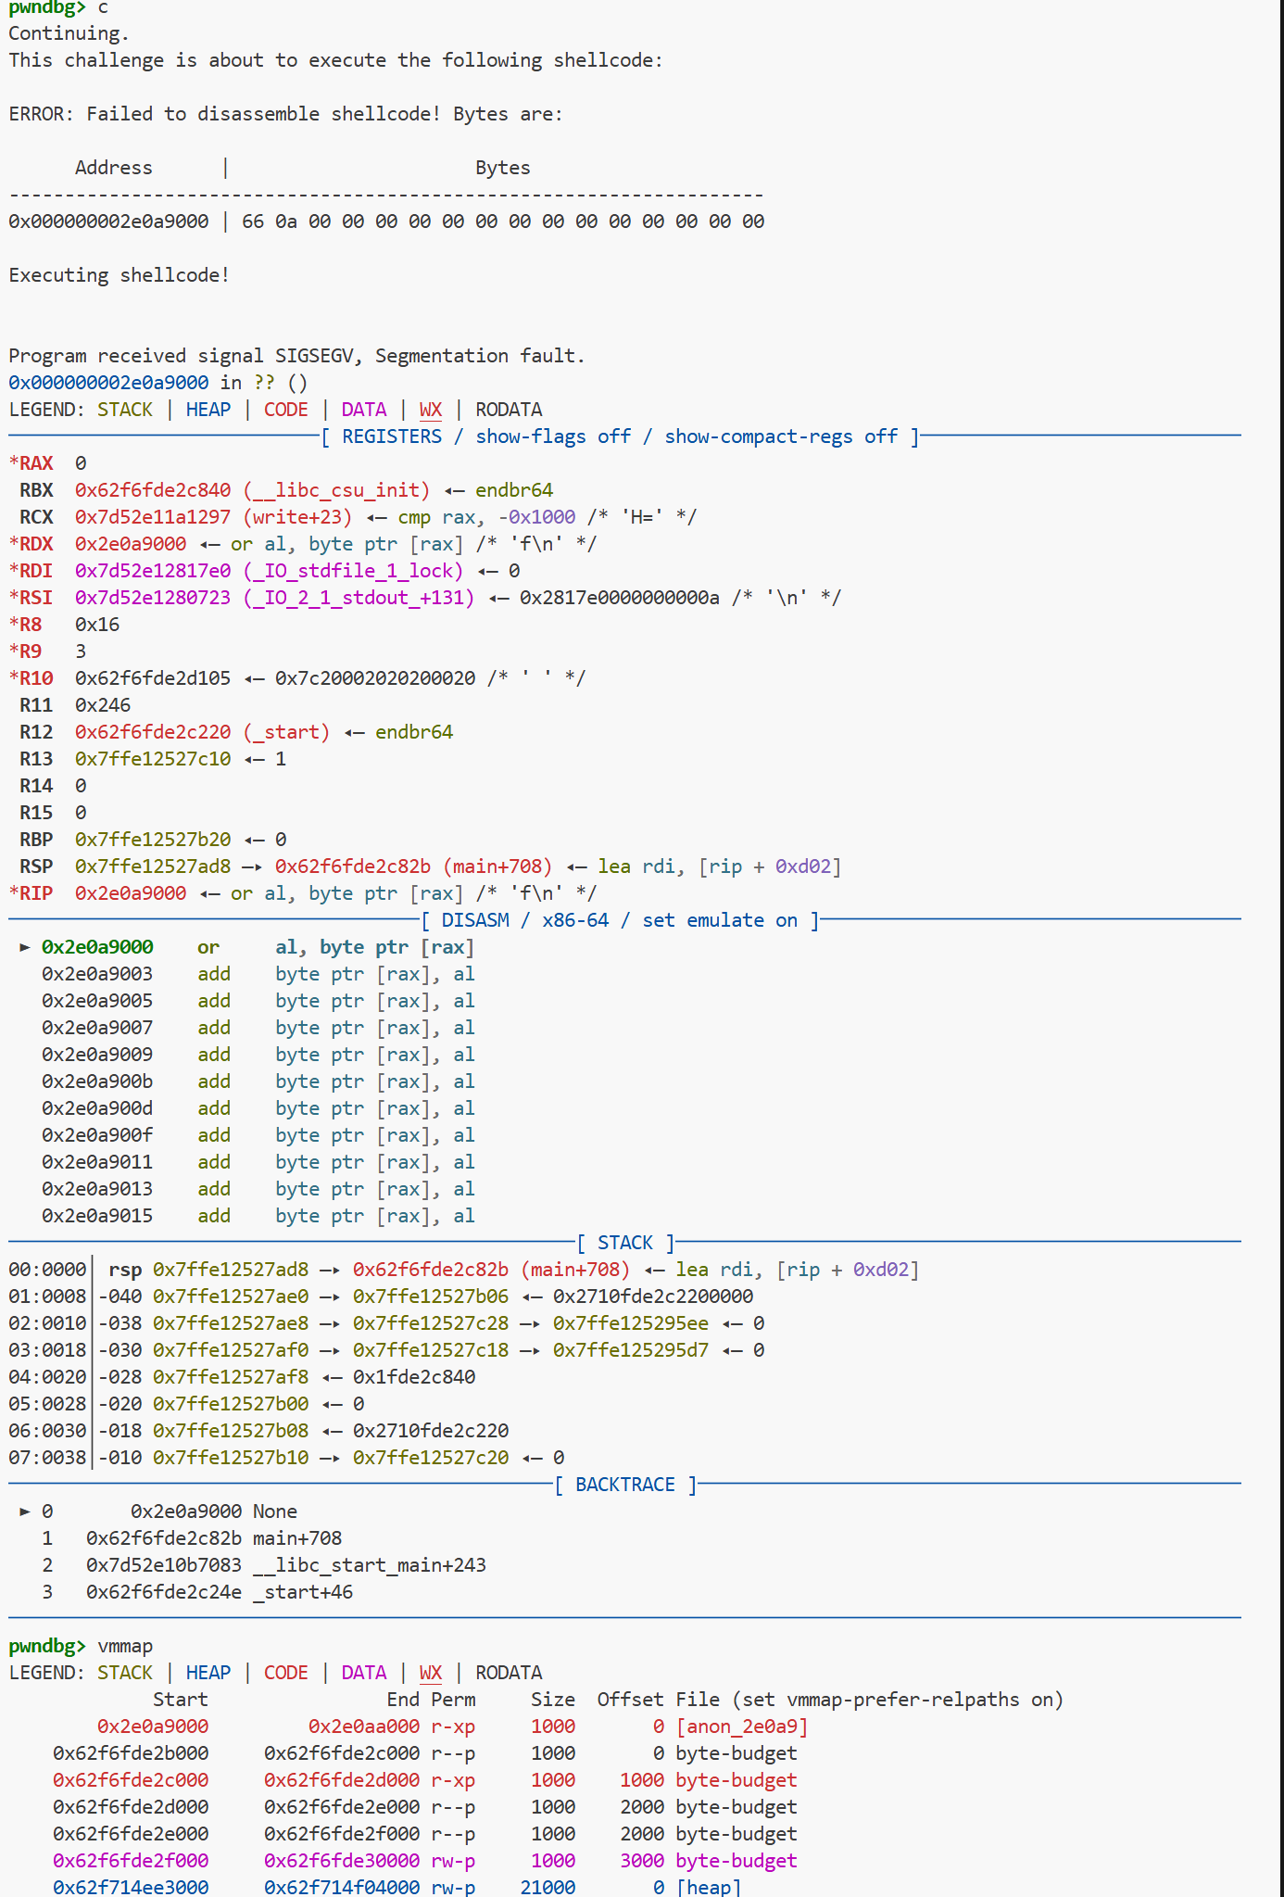Click 'HEAP' in the legend above REGISTERS
This screenshot has height=1897, width=1284.
pyautogui.click(x=208, y=410)
